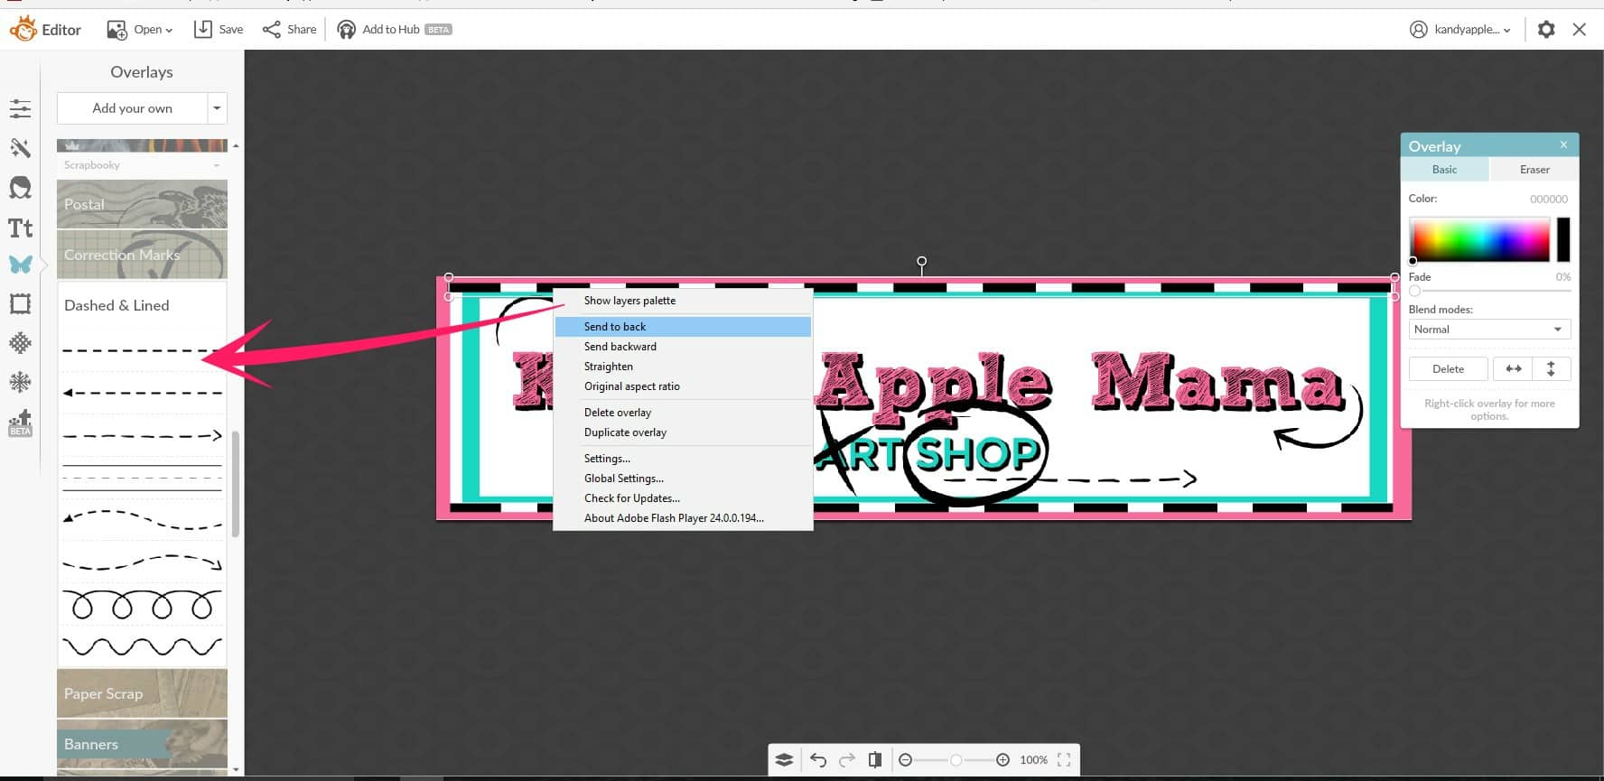Open the Themes snowflake icon

20,382
